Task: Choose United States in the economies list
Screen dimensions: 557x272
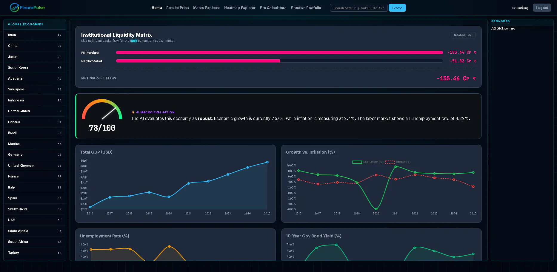Action: [x=35, y=111]
